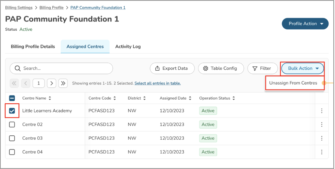Open row menu for Little Learners Academy
Image resolution: width=335 pixels, height=169 pixels.
pyautogui.click(x=322, y=111)
